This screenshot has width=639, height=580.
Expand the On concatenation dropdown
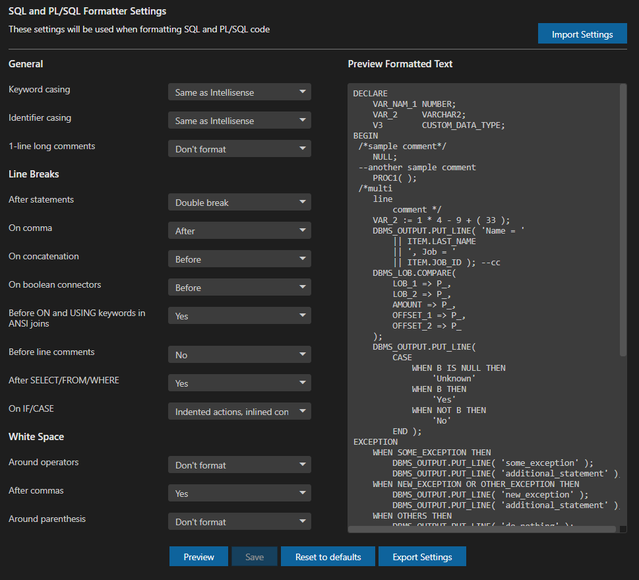[x=239, y=259]
